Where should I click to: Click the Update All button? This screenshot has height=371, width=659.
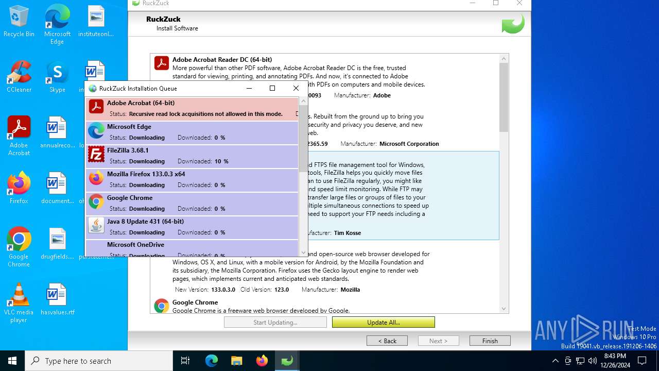pos(384,322)
